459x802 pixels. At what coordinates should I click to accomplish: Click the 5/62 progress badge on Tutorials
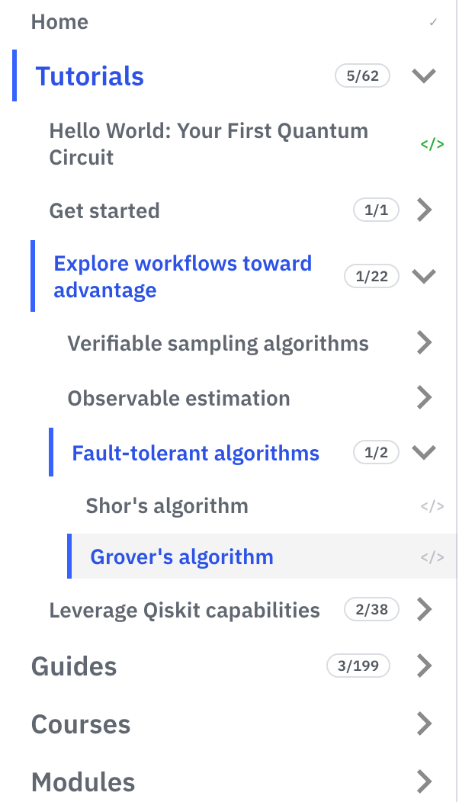362,75
